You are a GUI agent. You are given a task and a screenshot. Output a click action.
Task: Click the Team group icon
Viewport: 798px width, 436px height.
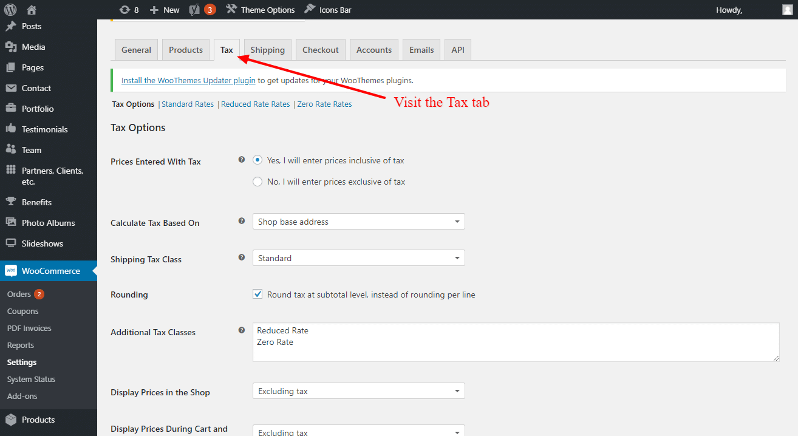[11, 149]
